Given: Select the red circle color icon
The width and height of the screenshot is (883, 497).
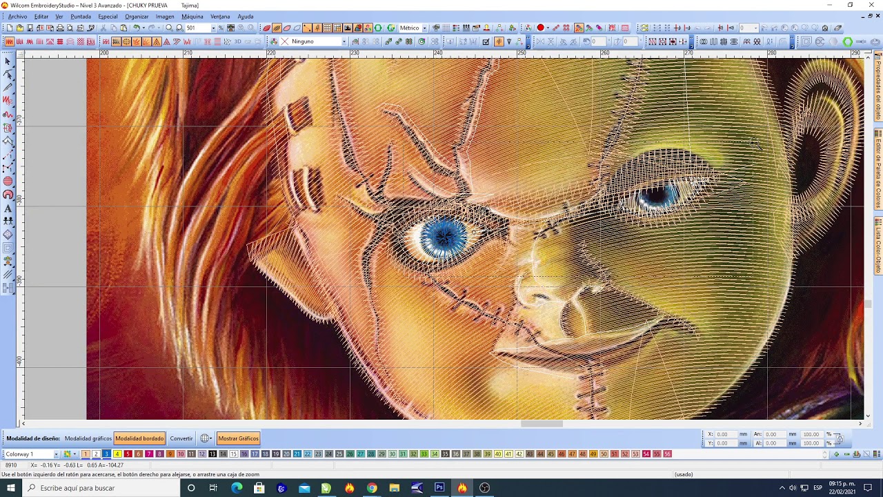Looking at the screenshot, I should point(541,28).
